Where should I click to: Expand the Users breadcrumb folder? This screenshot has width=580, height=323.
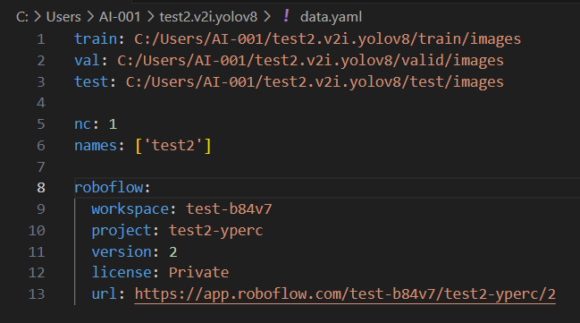click(x=63, y=17)
